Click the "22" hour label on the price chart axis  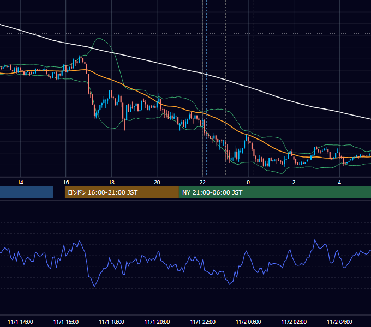[x=202, y=183]
